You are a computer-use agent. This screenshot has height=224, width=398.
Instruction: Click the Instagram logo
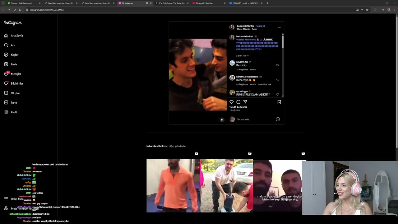coord(13,23)
